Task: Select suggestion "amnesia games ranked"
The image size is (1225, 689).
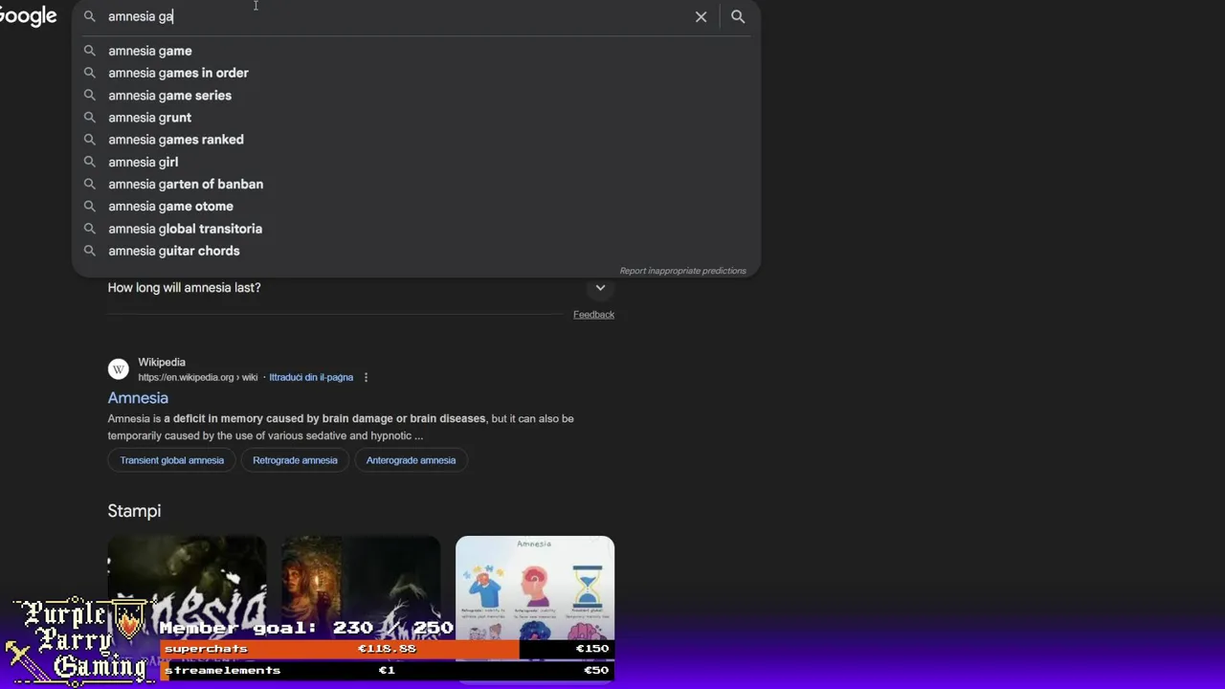Action: [416, 140]
